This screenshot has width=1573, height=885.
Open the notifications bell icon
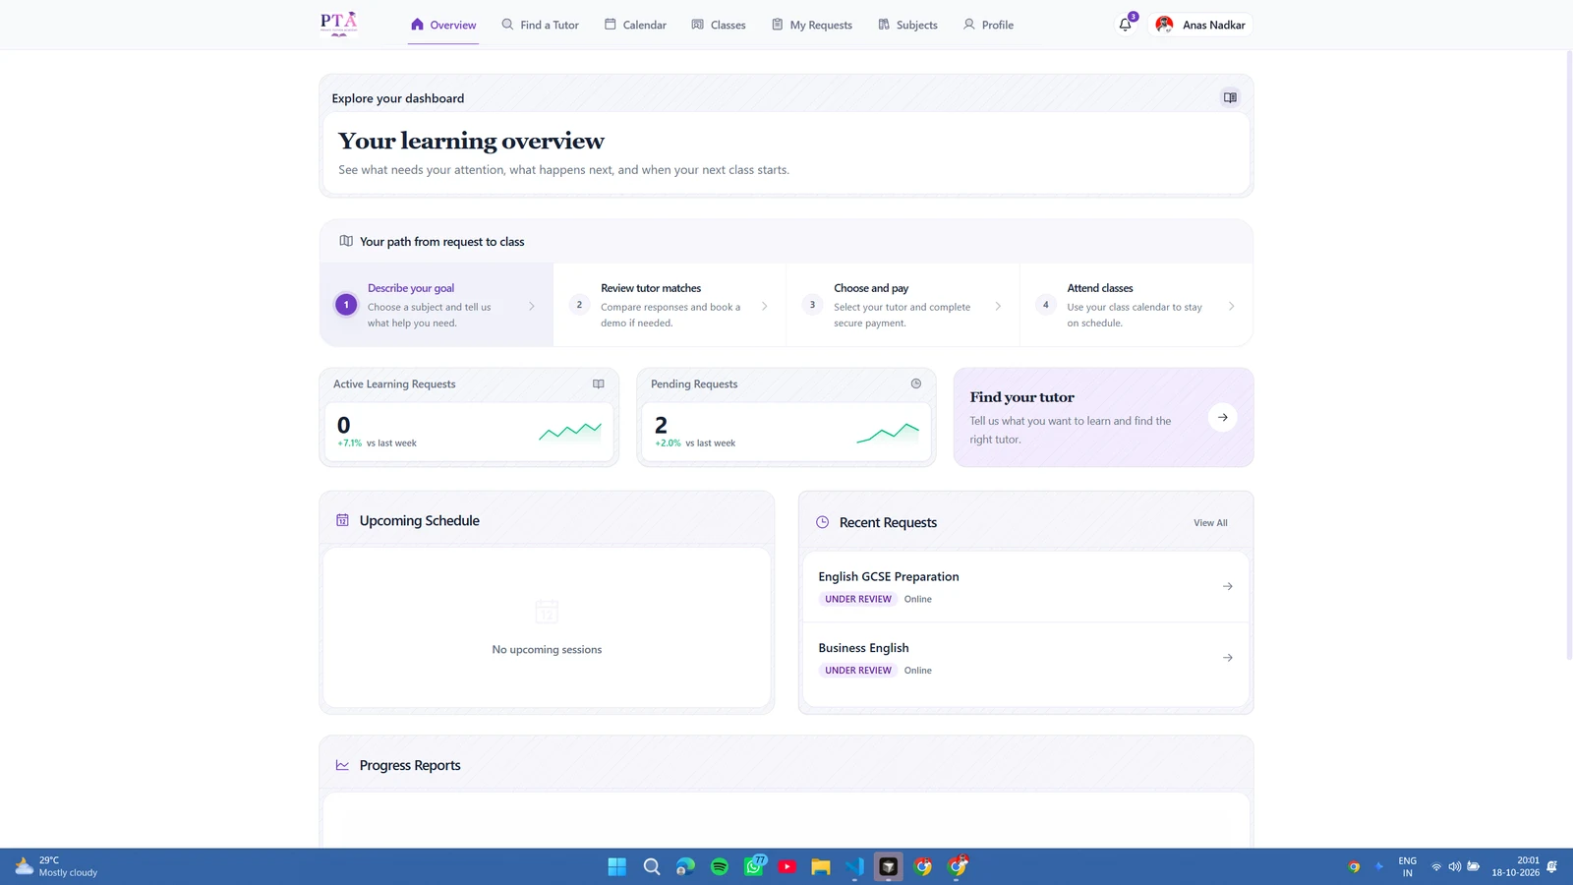tap(1125, 25)
